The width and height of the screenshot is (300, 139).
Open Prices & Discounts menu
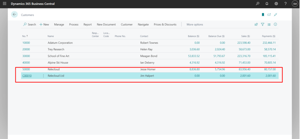click(165, 25)
